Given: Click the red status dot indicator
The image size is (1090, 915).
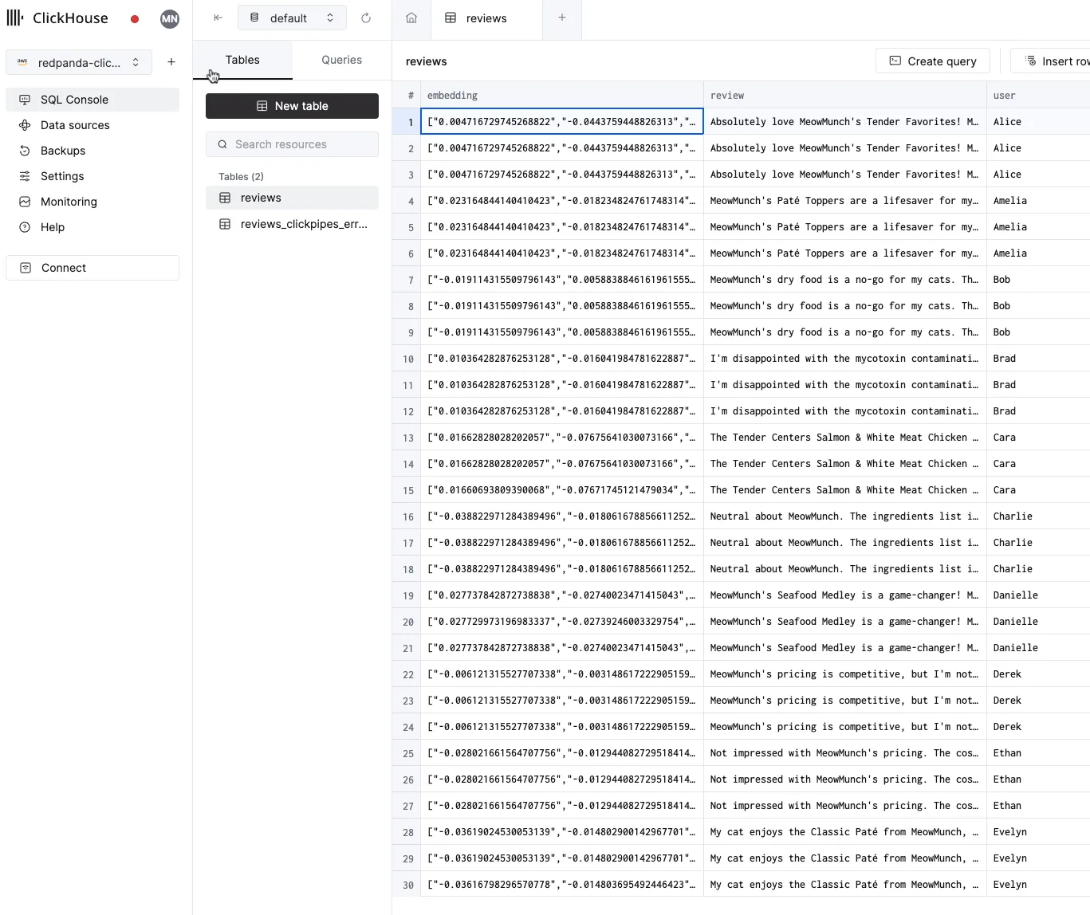Looking at the screenshot, I should pyautogui.click(x=135, y=19).
